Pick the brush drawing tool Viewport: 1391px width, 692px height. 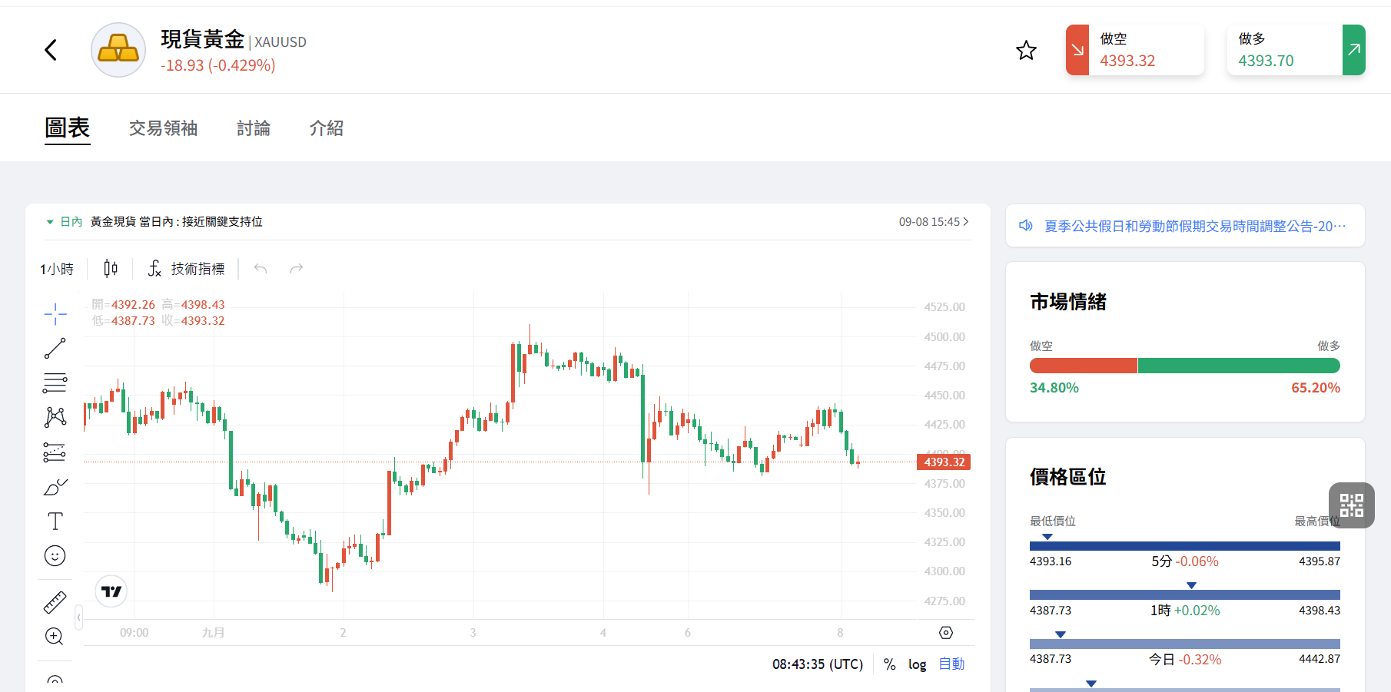point(55,487)
